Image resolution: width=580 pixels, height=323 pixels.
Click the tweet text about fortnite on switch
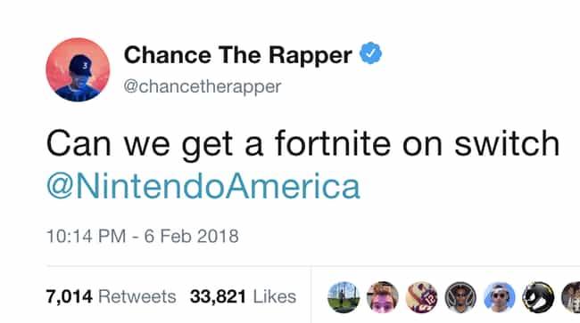click(x=303, y=144)
